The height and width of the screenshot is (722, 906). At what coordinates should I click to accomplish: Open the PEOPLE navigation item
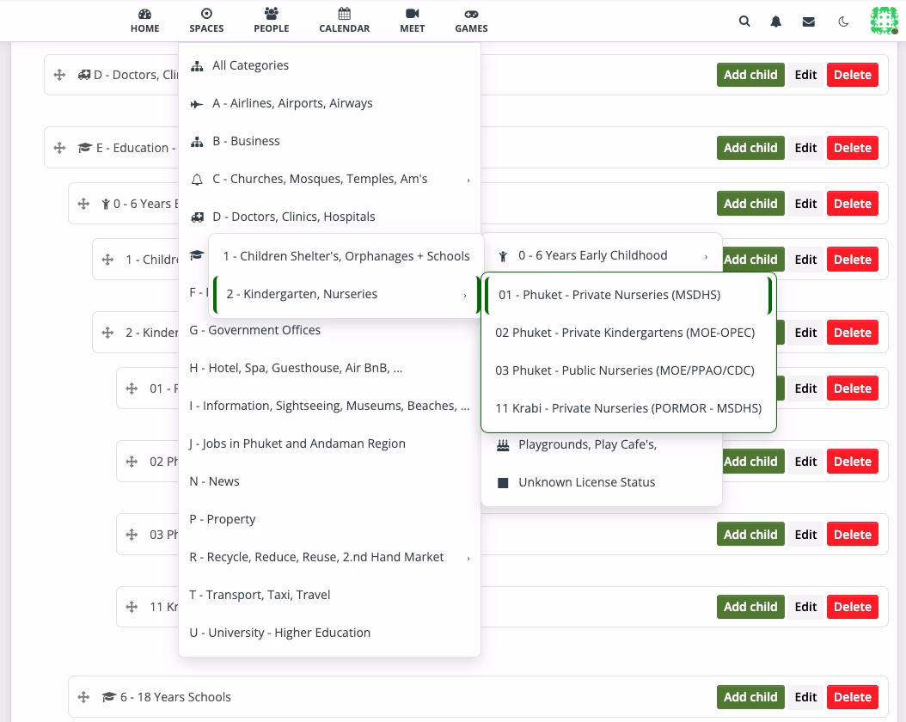tap(272, 21)
